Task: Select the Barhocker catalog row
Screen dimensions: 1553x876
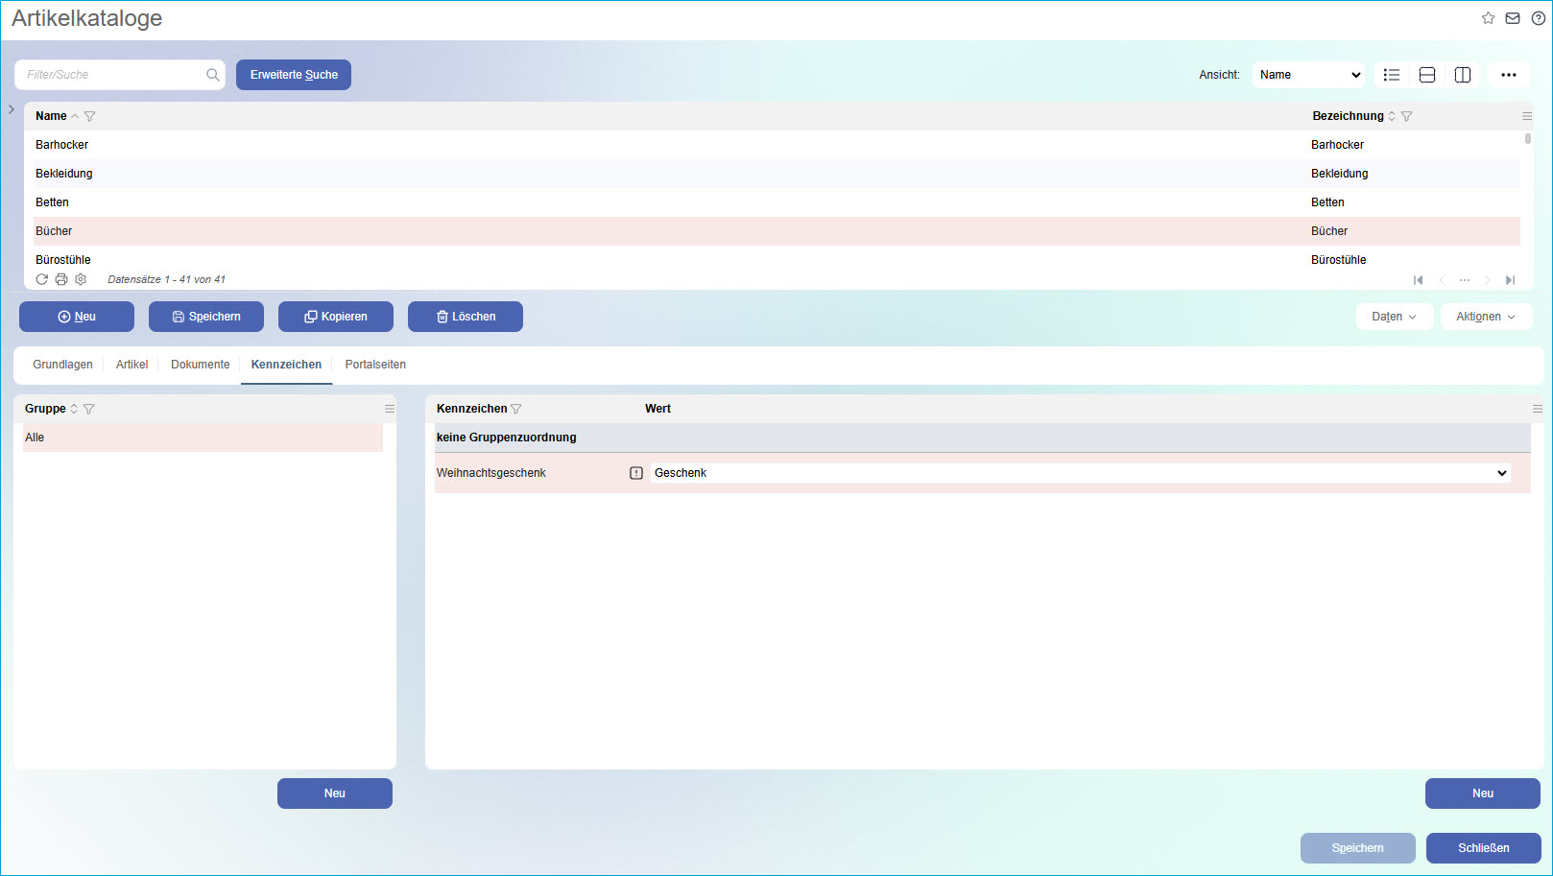Action: 777,145
